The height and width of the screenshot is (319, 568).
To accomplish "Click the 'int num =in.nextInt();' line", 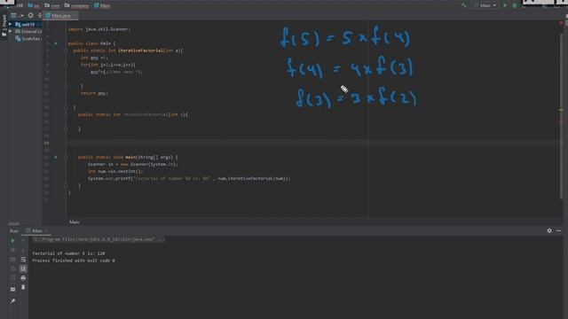I will [115, 171].
